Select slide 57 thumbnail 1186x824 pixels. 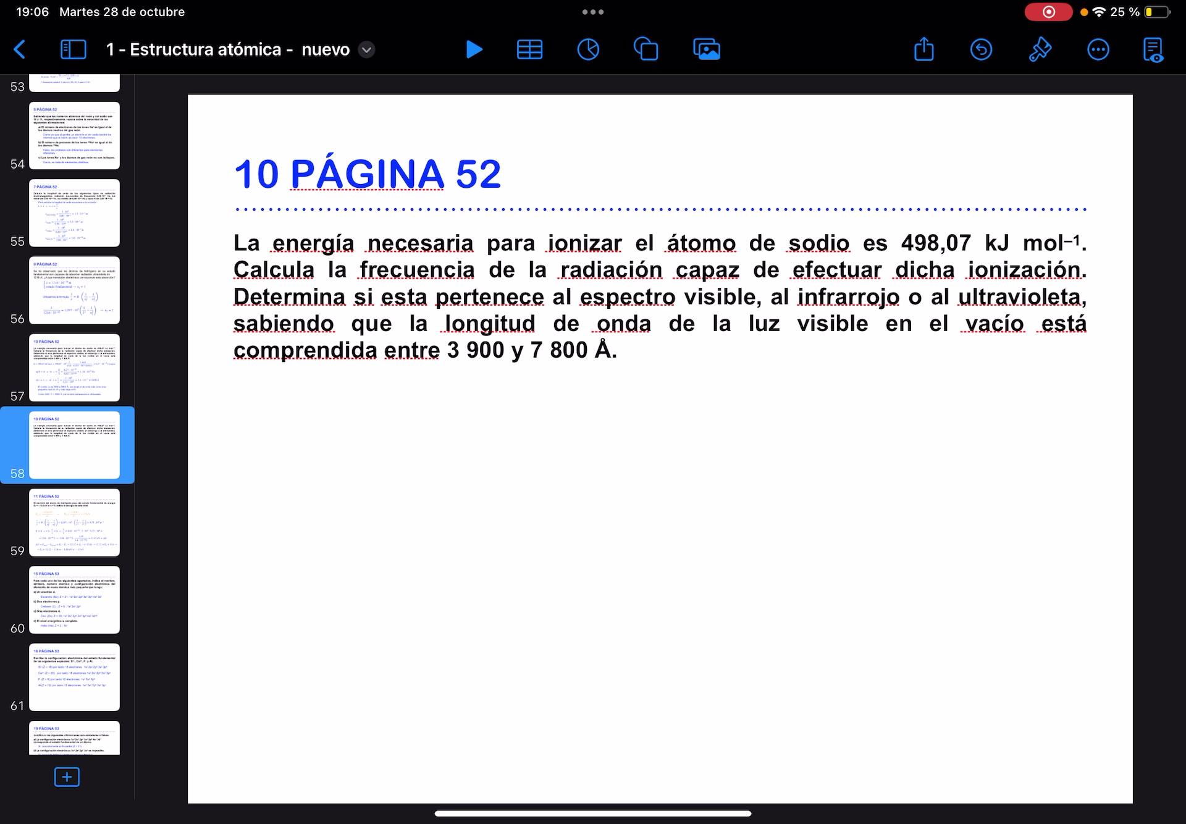[74, 368]
